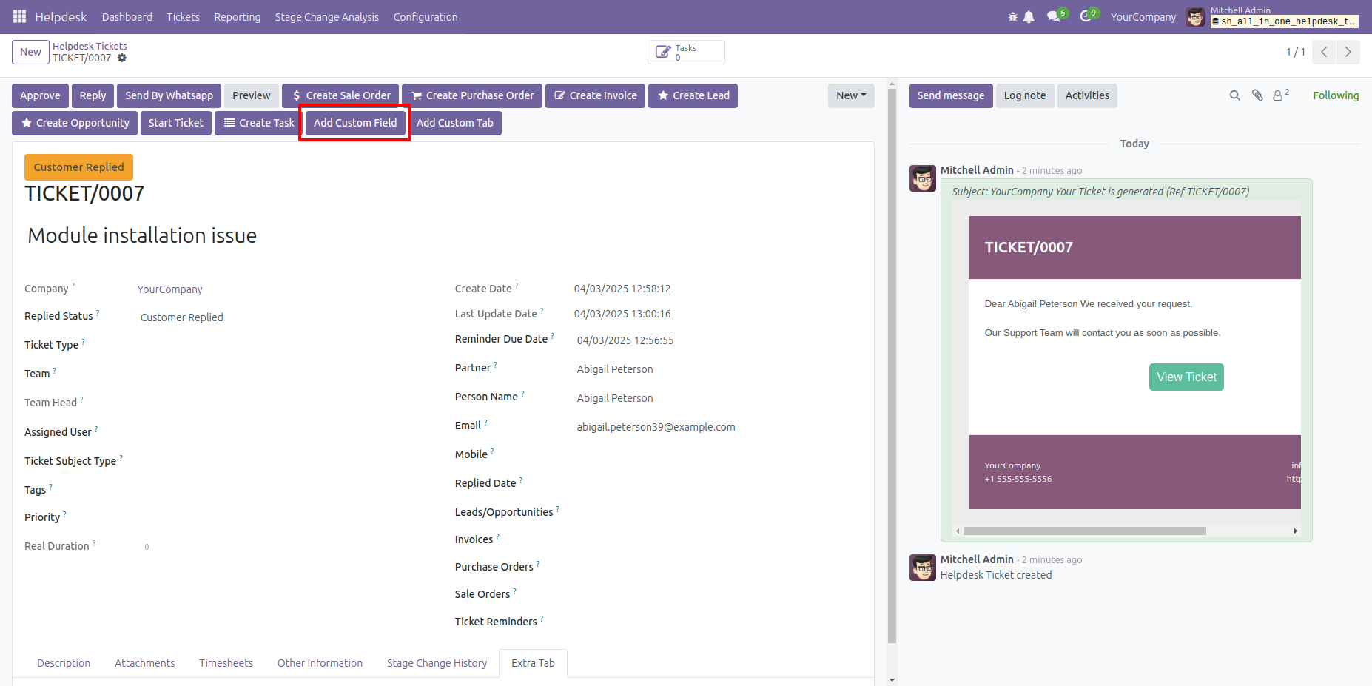Toggle the Following status
Image resolution: width=1372 pixels, height=686 pixels.
[1336, 95]
